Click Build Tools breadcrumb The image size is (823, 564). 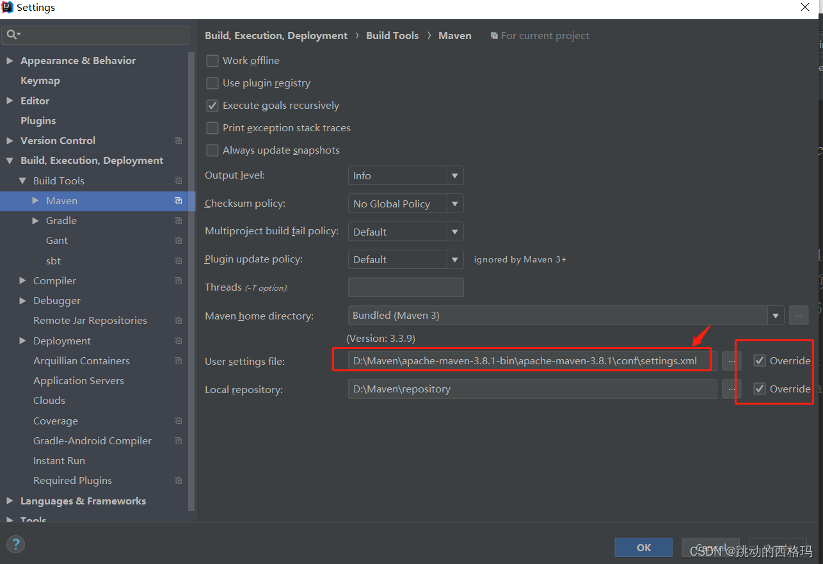click(392, 36)
